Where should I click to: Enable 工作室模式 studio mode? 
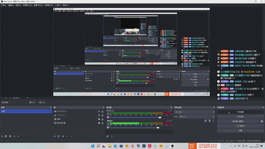click(x=240, y=126)
